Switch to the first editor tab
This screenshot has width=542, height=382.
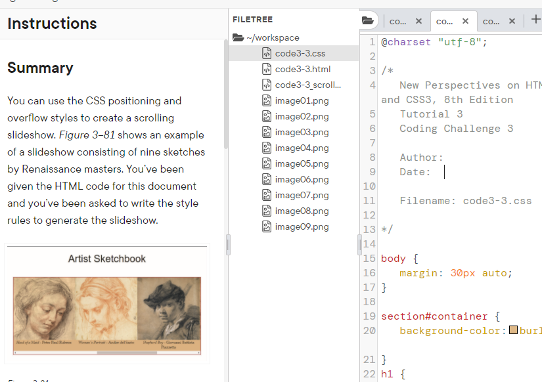[x=397, y=21]
